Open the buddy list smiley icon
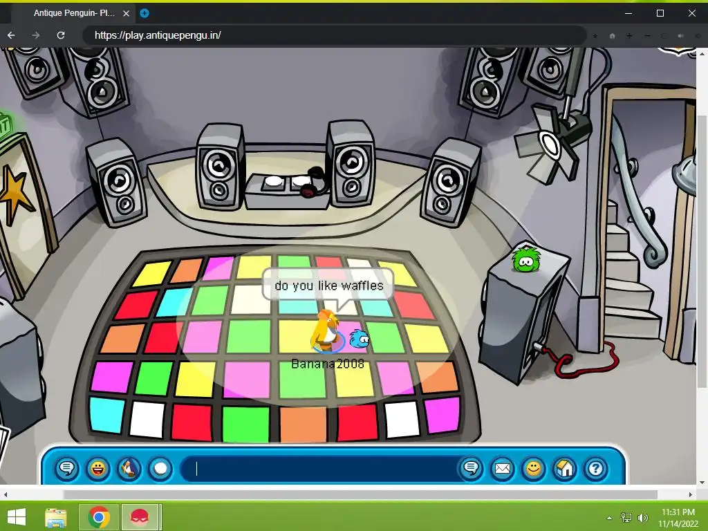Image resolution: width=708 pixels, height=531 pixels. click(x=533, y=469)
